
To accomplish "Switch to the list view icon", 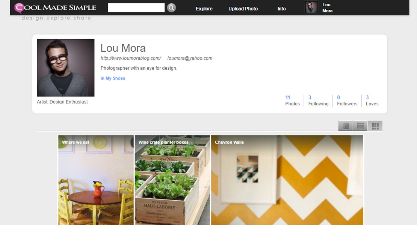I will (360, 126).
